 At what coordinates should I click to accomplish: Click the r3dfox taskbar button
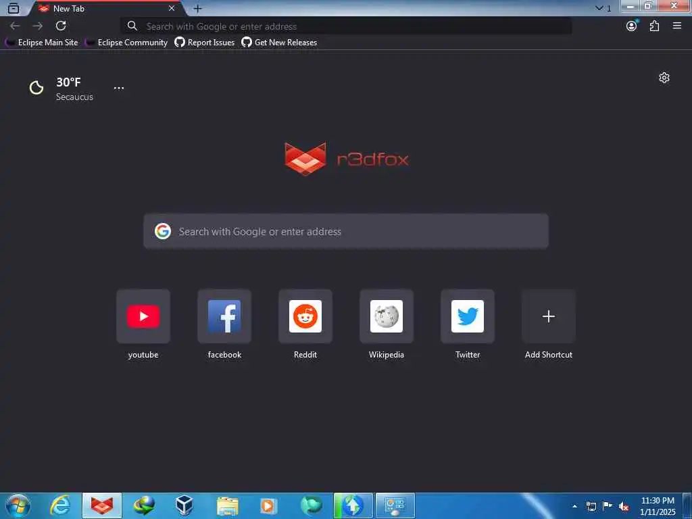click(x=102, y=505)
